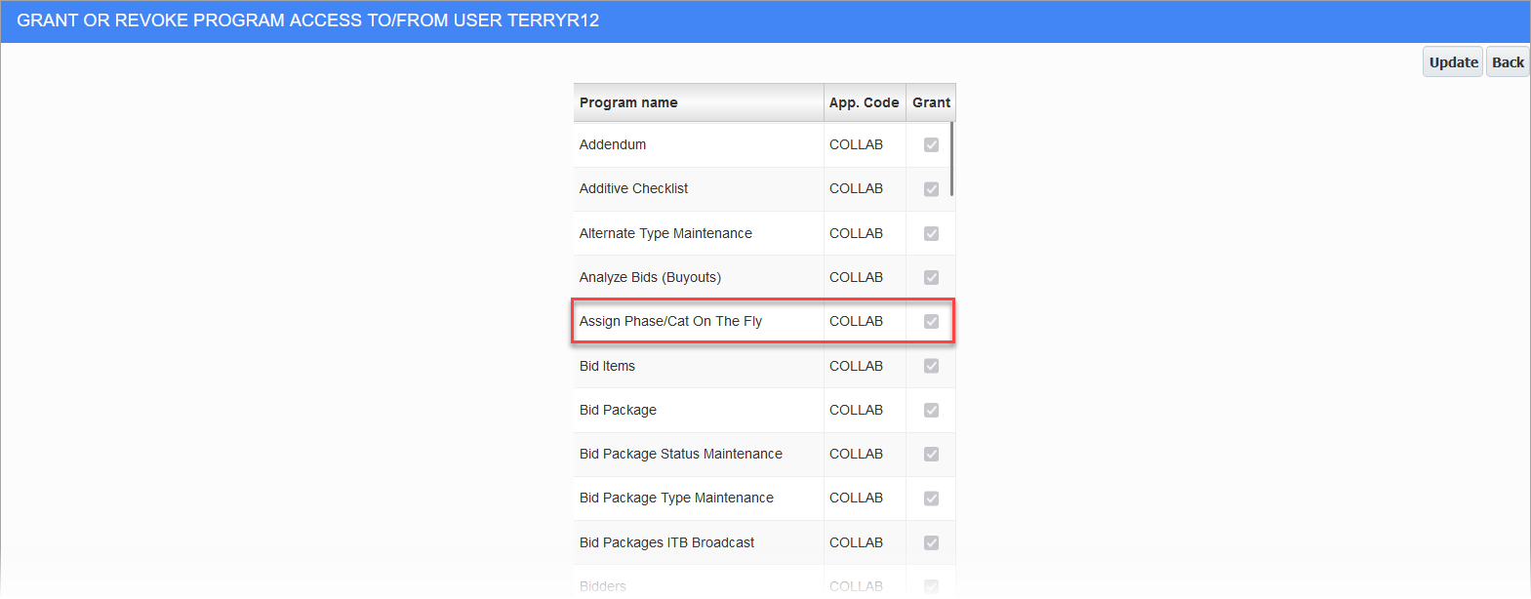Click COLLAB code in Bid Items row
Viewport: 1531px width, 599px height.
[x=856, y=366]
